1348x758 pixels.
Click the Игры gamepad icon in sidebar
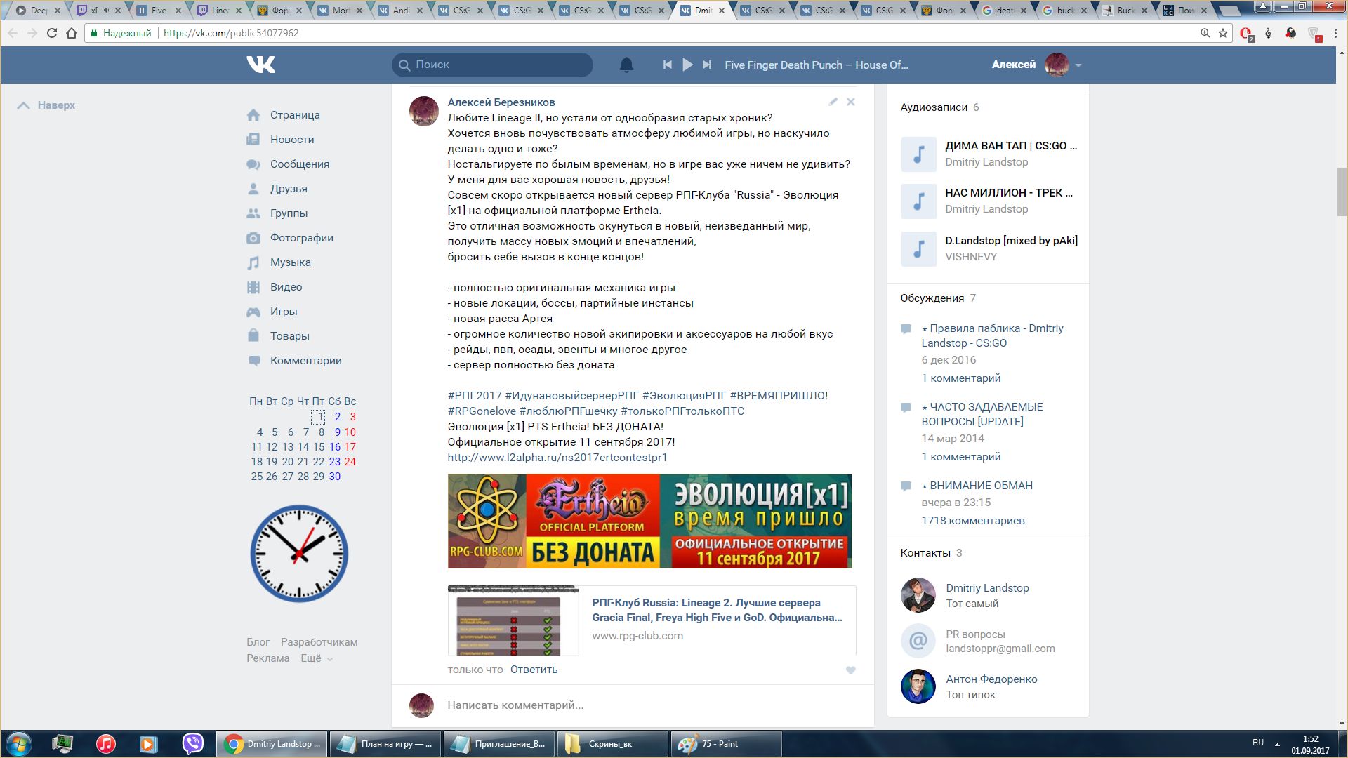(x=253, y=312)
